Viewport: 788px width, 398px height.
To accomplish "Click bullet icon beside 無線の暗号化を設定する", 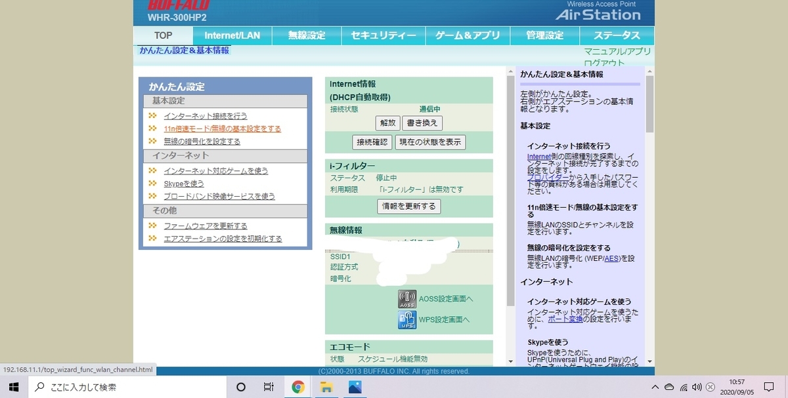I will click(152, 141).
